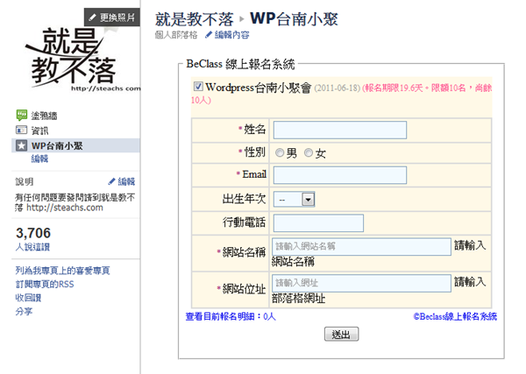
Task: Focus the 網站位址 site URL field
Action: pos(361,283)
